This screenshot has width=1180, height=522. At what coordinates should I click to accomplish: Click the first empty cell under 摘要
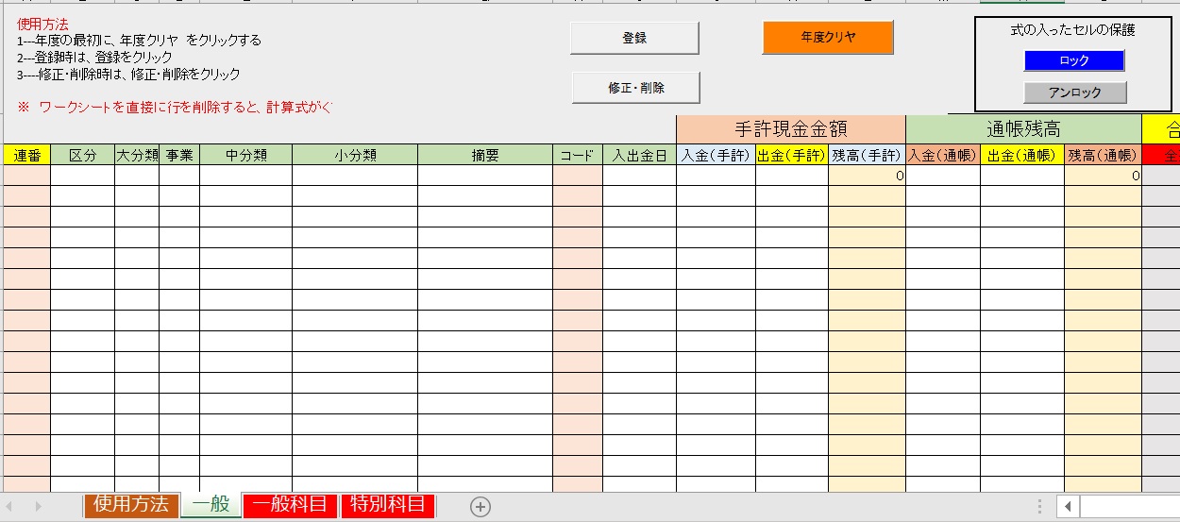485,176
